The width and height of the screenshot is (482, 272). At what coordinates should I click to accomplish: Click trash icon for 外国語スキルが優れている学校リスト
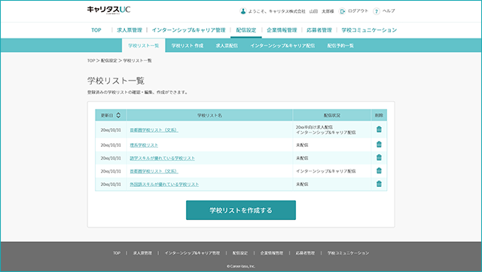click(x=379, y=184)
